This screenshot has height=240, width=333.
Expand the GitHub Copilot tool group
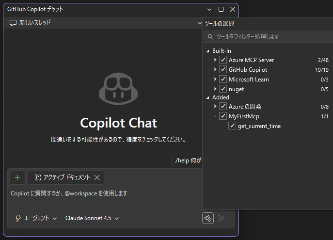(215, 70)
